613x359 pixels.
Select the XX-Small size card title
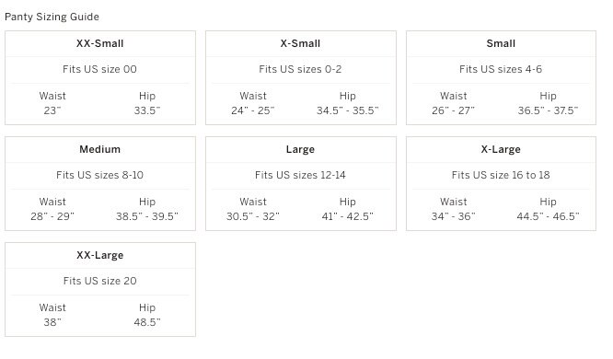pyautogui.click(x=100, y=43)
